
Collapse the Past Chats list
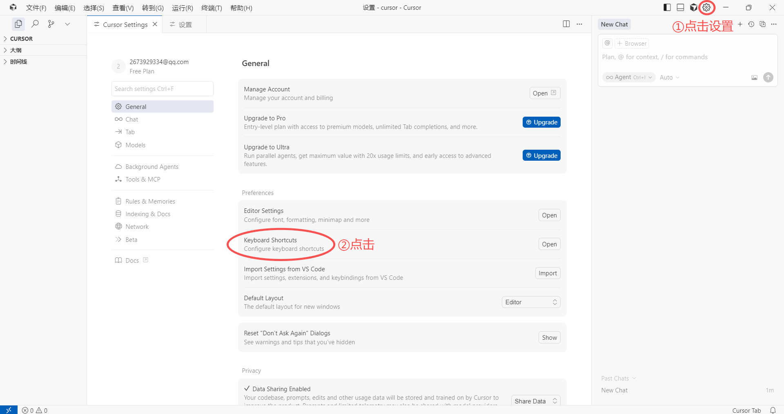click(x=619, y=379)
